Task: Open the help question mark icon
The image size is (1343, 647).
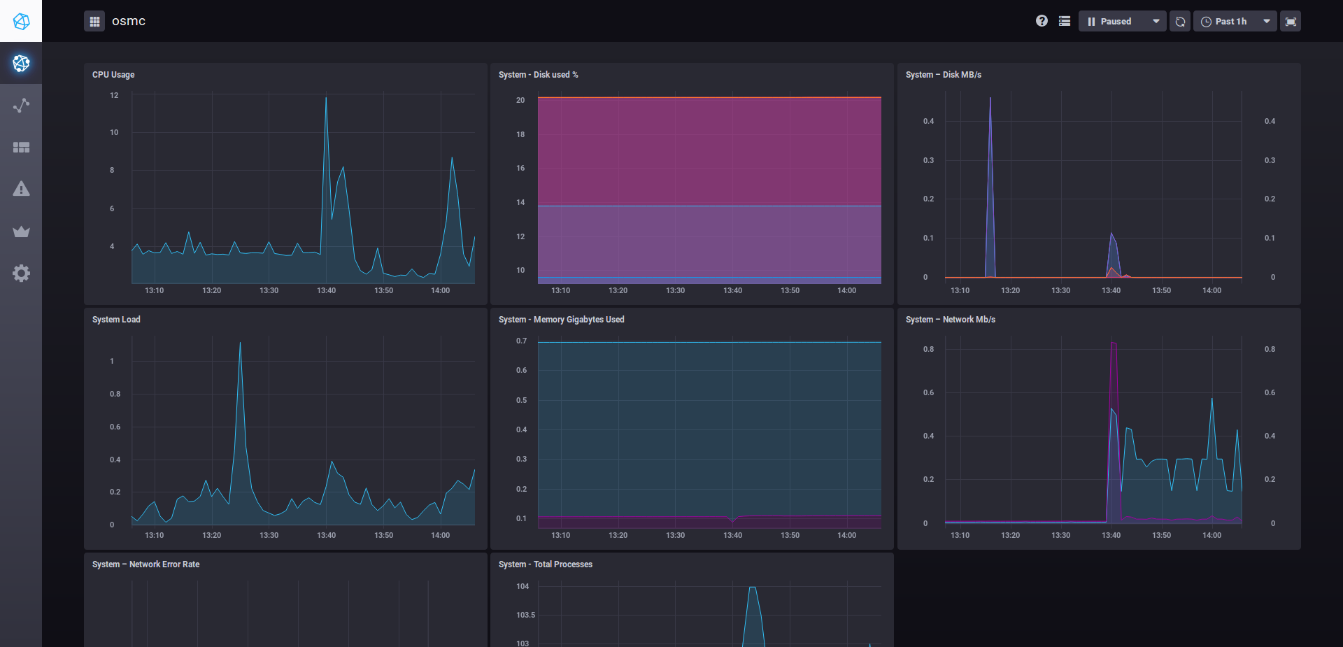Action: tap(1042, 21)
